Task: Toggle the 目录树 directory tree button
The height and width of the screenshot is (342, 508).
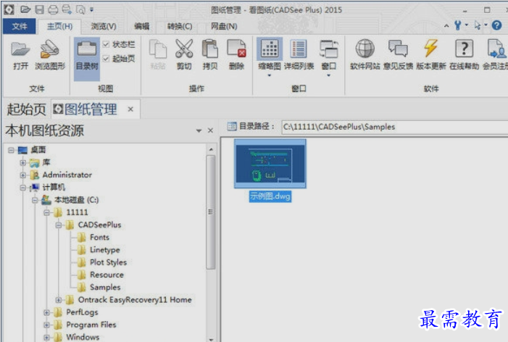Action: coord(87,58)
